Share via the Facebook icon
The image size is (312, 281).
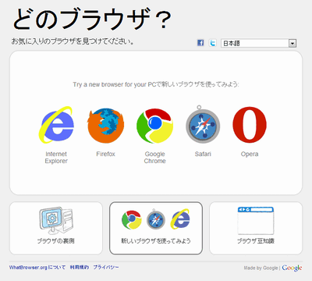click(x=200, y=43)
